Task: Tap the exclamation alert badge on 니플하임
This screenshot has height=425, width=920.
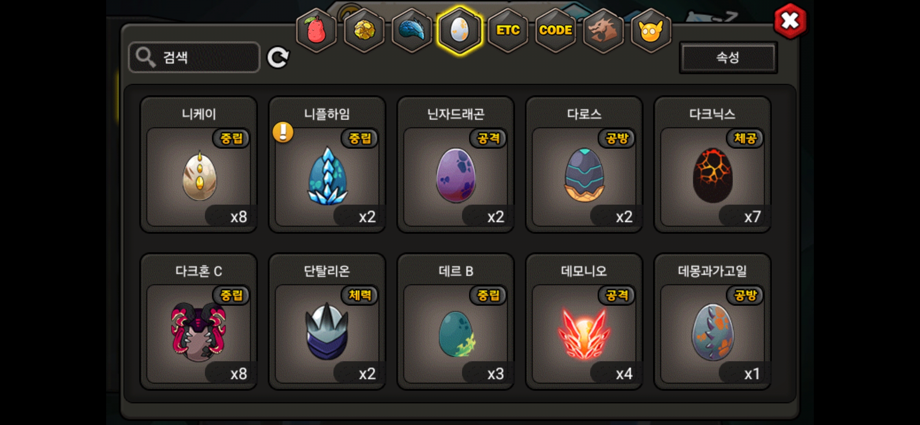Action: (283, 132)
